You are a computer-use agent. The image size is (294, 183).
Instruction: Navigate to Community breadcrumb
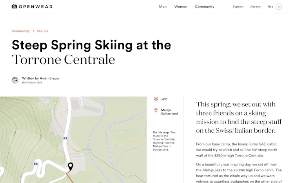coord(21,31)
